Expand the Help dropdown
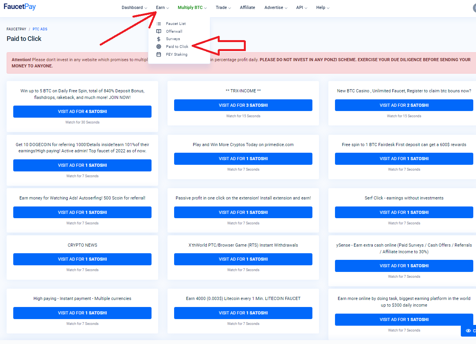476x344 pixels. tap(323, 7)
